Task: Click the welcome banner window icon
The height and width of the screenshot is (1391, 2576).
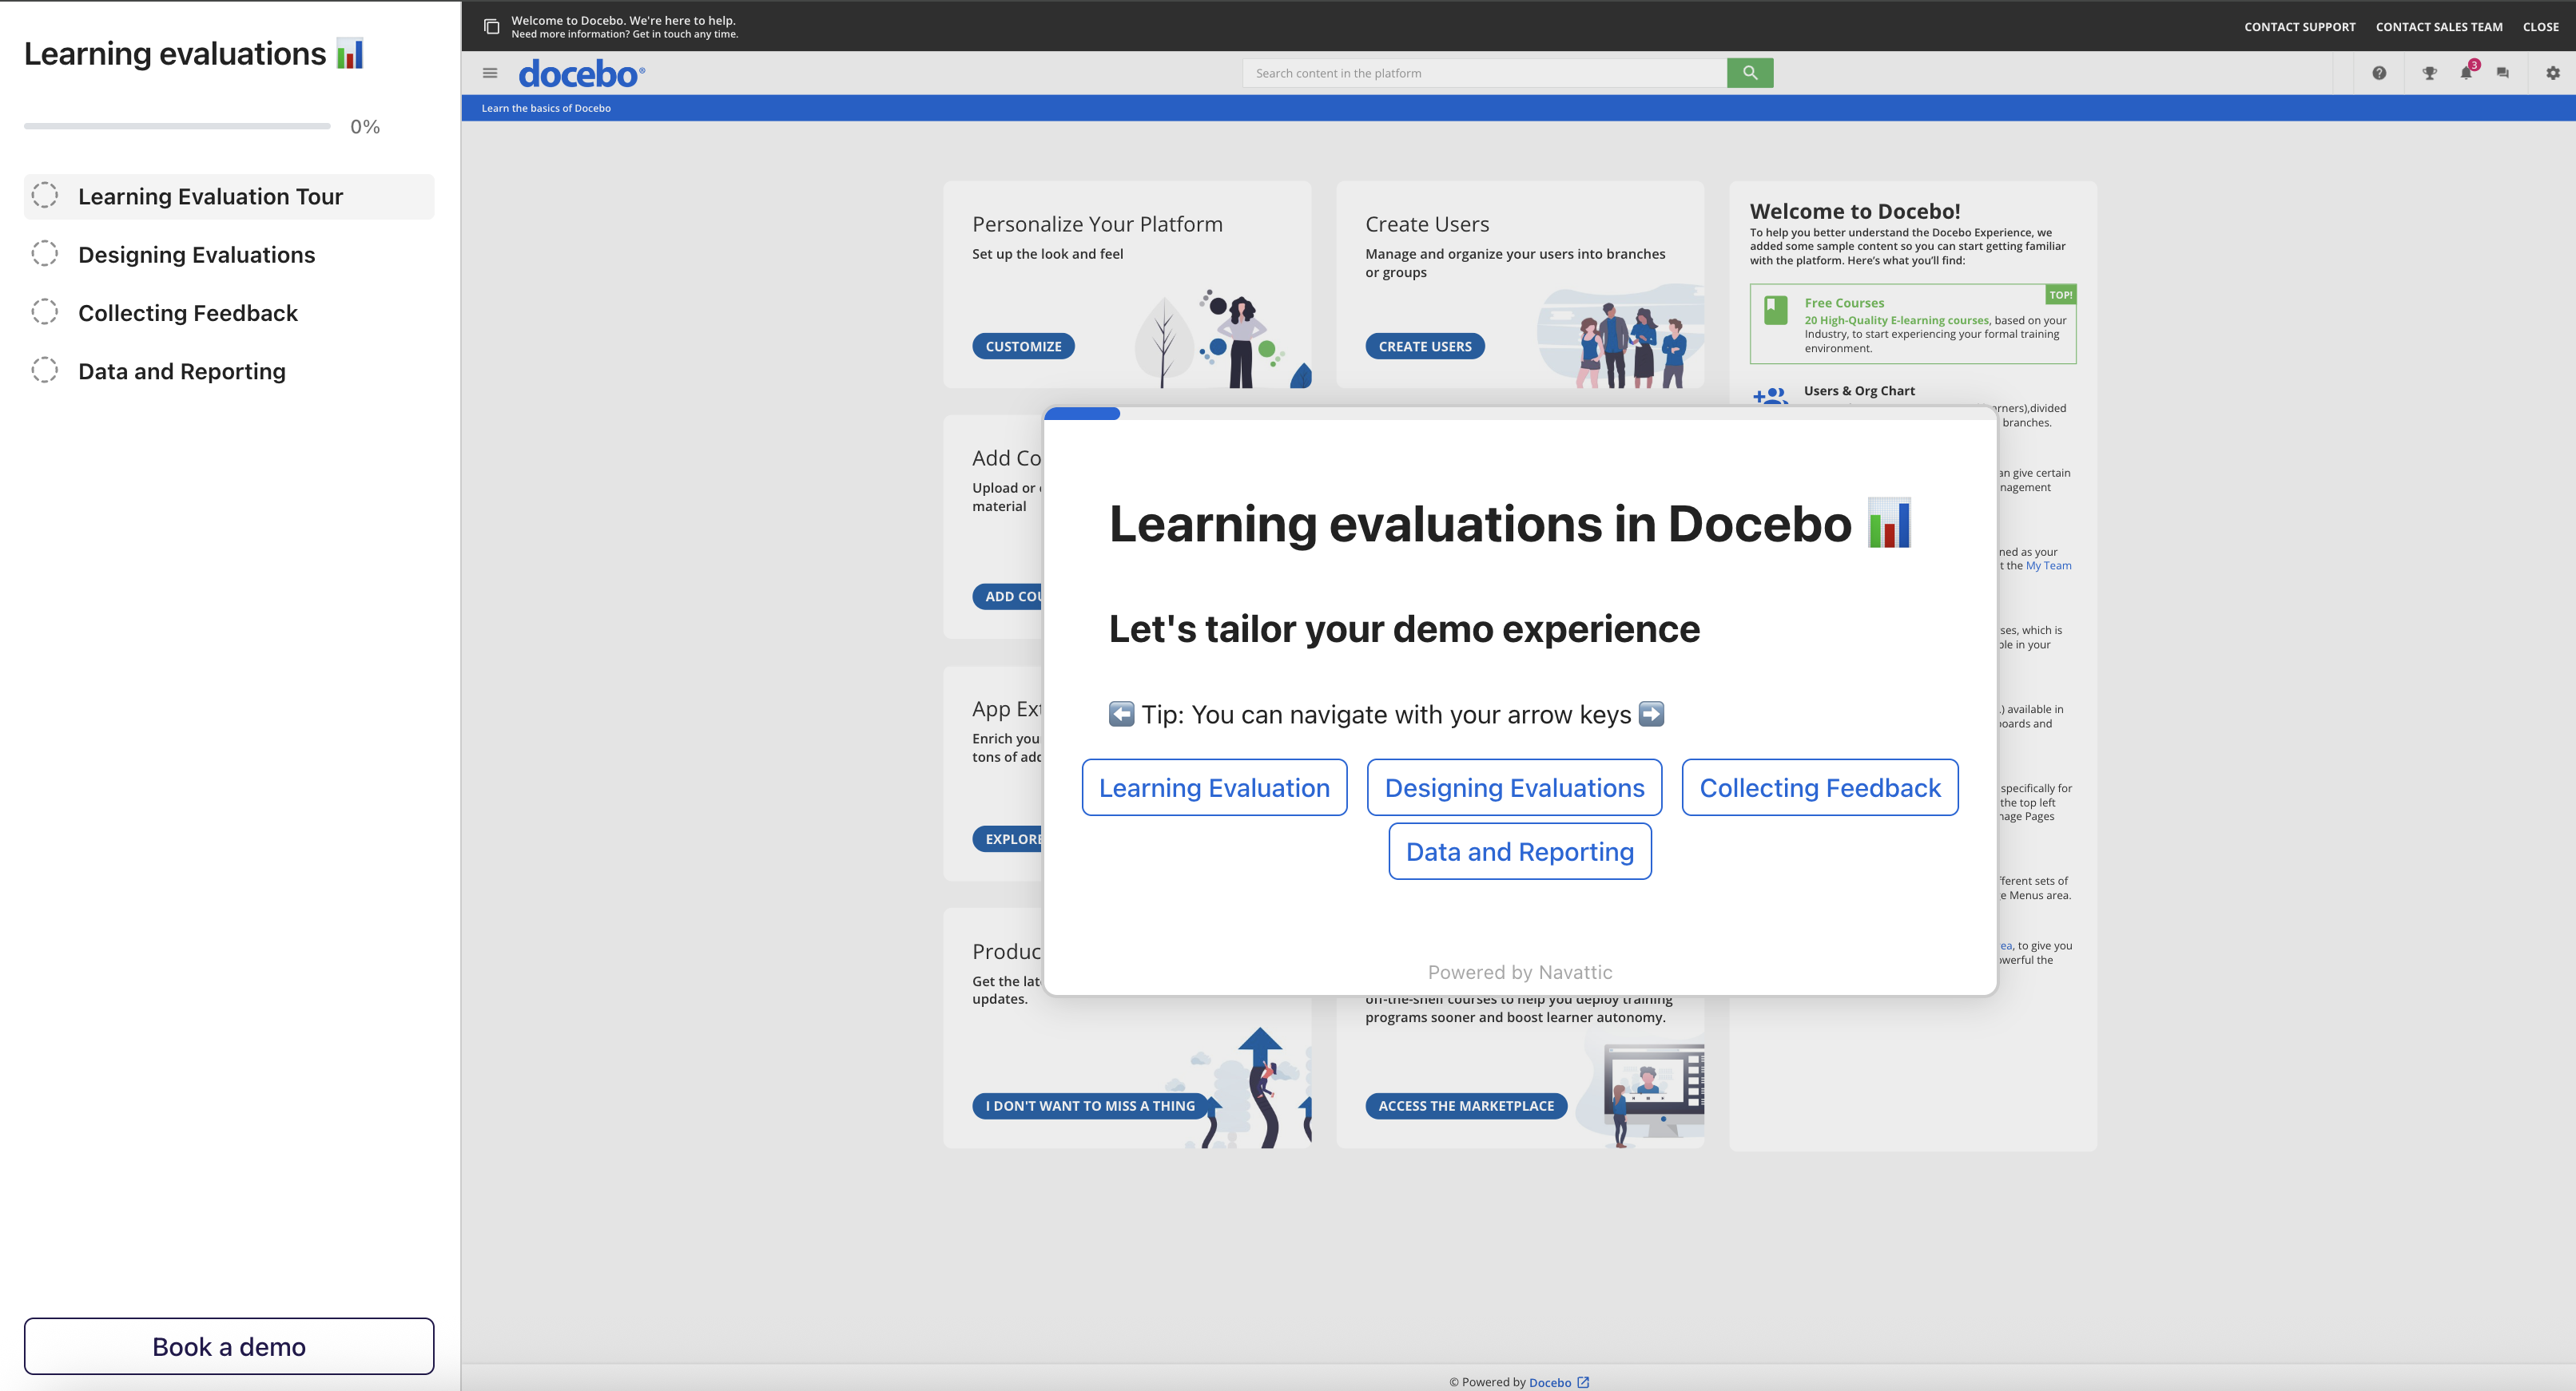Action: point(491,26)
